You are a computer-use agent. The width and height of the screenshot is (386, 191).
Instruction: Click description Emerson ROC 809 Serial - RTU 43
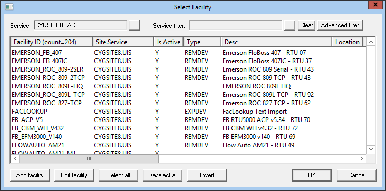pos(268,69)
